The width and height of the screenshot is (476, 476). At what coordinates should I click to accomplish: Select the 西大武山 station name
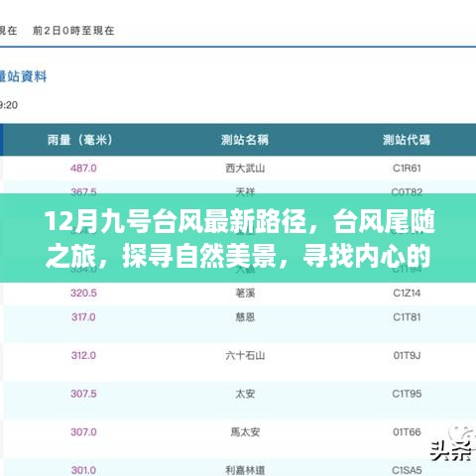(245, 169)
